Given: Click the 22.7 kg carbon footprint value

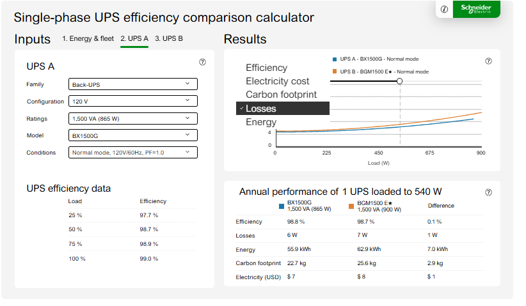Looking at the screenshot, I should point(296,263).
